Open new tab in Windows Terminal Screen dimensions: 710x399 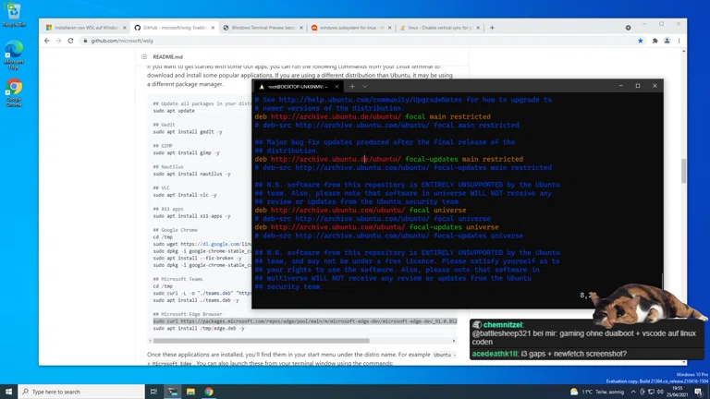(x=352, y=87)
